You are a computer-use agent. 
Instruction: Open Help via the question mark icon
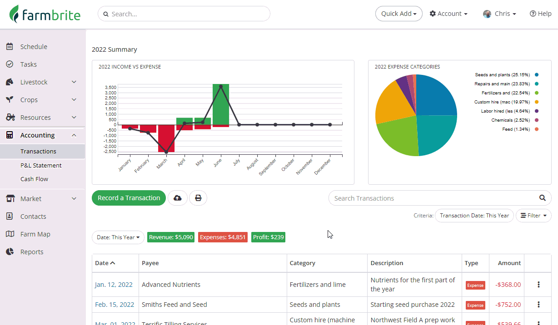[x=533, y=14]
